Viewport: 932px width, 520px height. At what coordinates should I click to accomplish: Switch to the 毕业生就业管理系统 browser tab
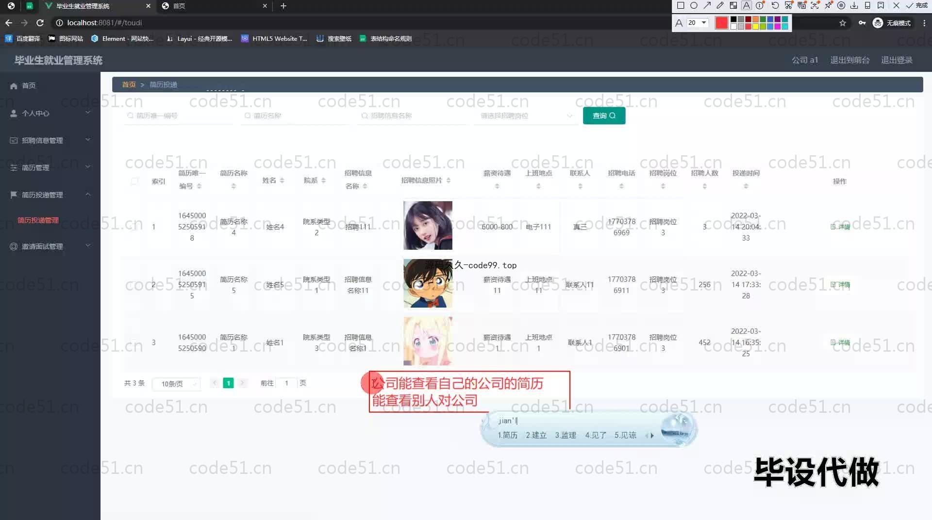pos(97,6)
